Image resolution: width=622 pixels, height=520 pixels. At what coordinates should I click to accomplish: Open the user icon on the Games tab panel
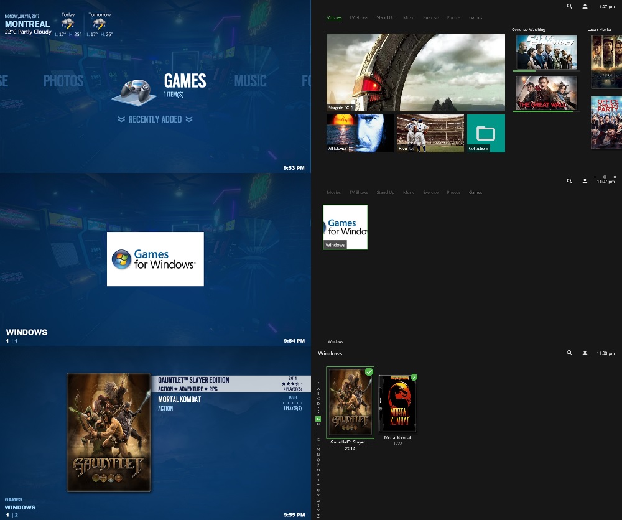(x=585, y=181)
